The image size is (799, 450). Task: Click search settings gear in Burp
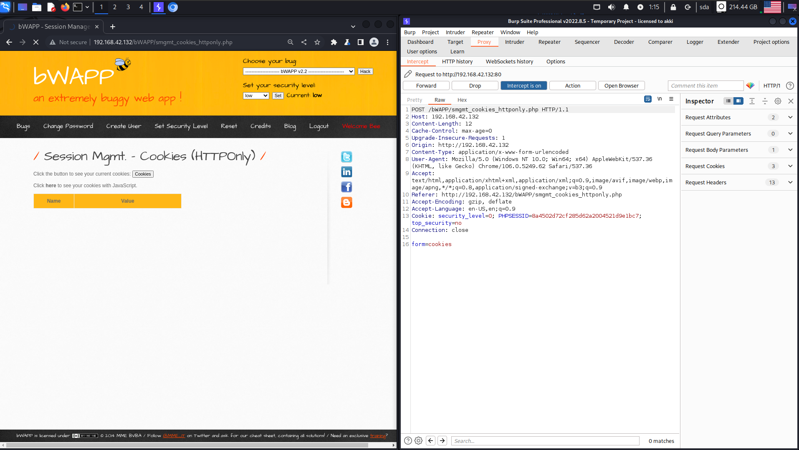(x=418, y=441)
